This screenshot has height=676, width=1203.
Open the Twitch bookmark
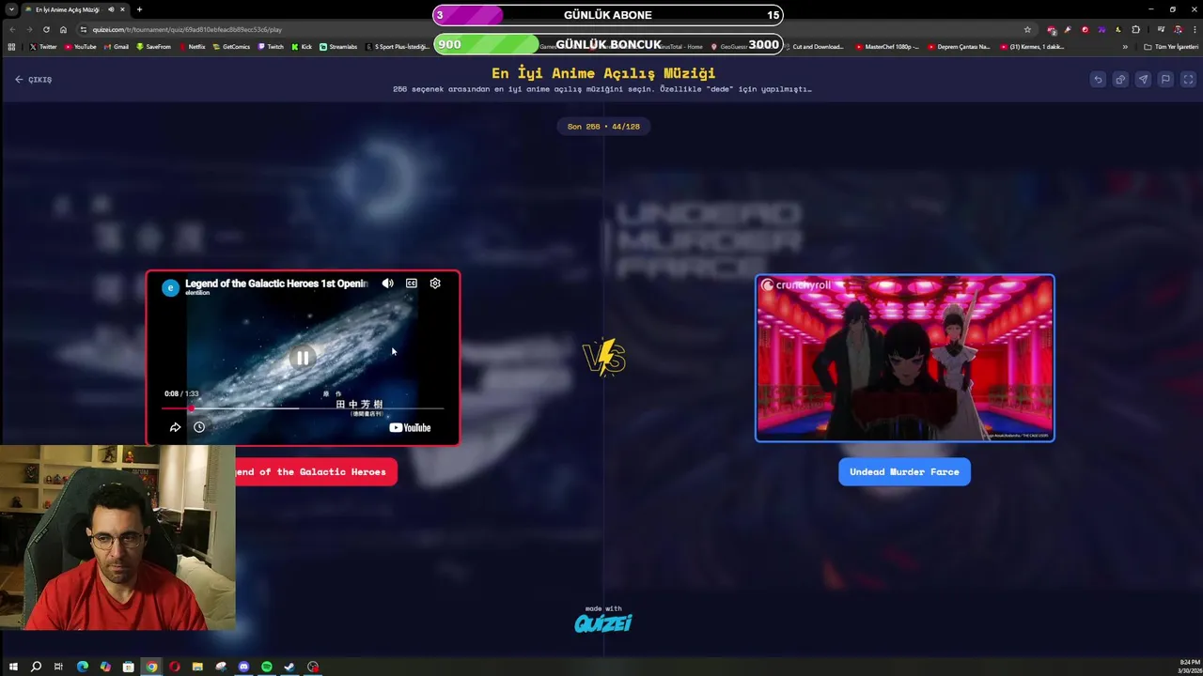tap(271, 46)
